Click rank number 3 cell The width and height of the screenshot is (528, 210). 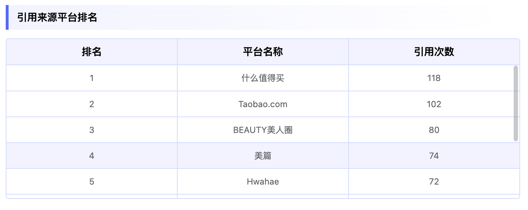pyautogui.click(x=92, y=130)
